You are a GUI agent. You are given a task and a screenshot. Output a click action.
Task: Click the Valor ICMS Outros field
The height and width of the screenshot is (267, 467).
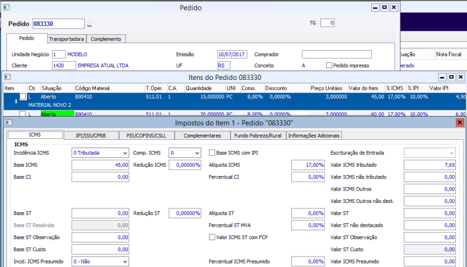(x=430, y=189)
